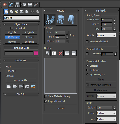
Task: Select the Systems category icon
Action: [38, 12]
